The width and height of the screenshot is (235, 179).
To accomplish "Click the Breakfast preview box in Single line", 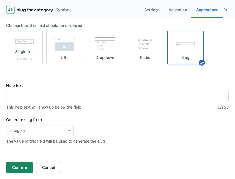I will tap(24, 41).
